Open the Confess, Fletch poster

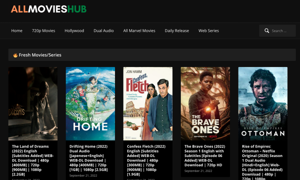(x=148, y=104)
